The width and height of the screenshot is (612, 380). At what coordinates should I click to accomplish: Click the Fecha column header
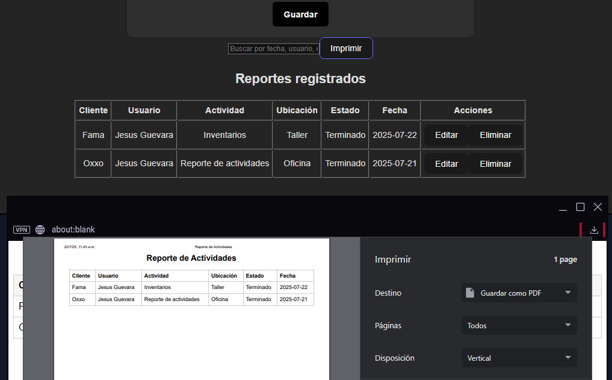point(394,110)
